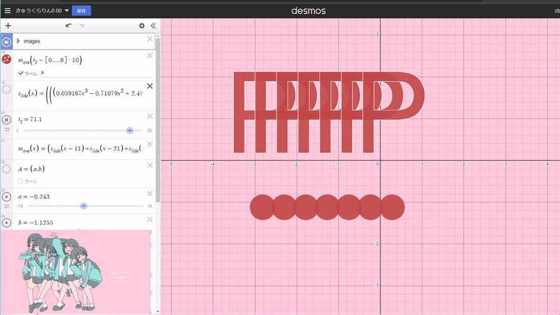560x315 pixels.
Task: Delete the b = -1.1255 expression
Action: (150, 219)
